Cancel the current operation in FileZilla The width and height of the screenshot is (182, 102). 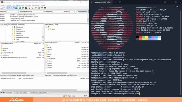pos(26,8)
